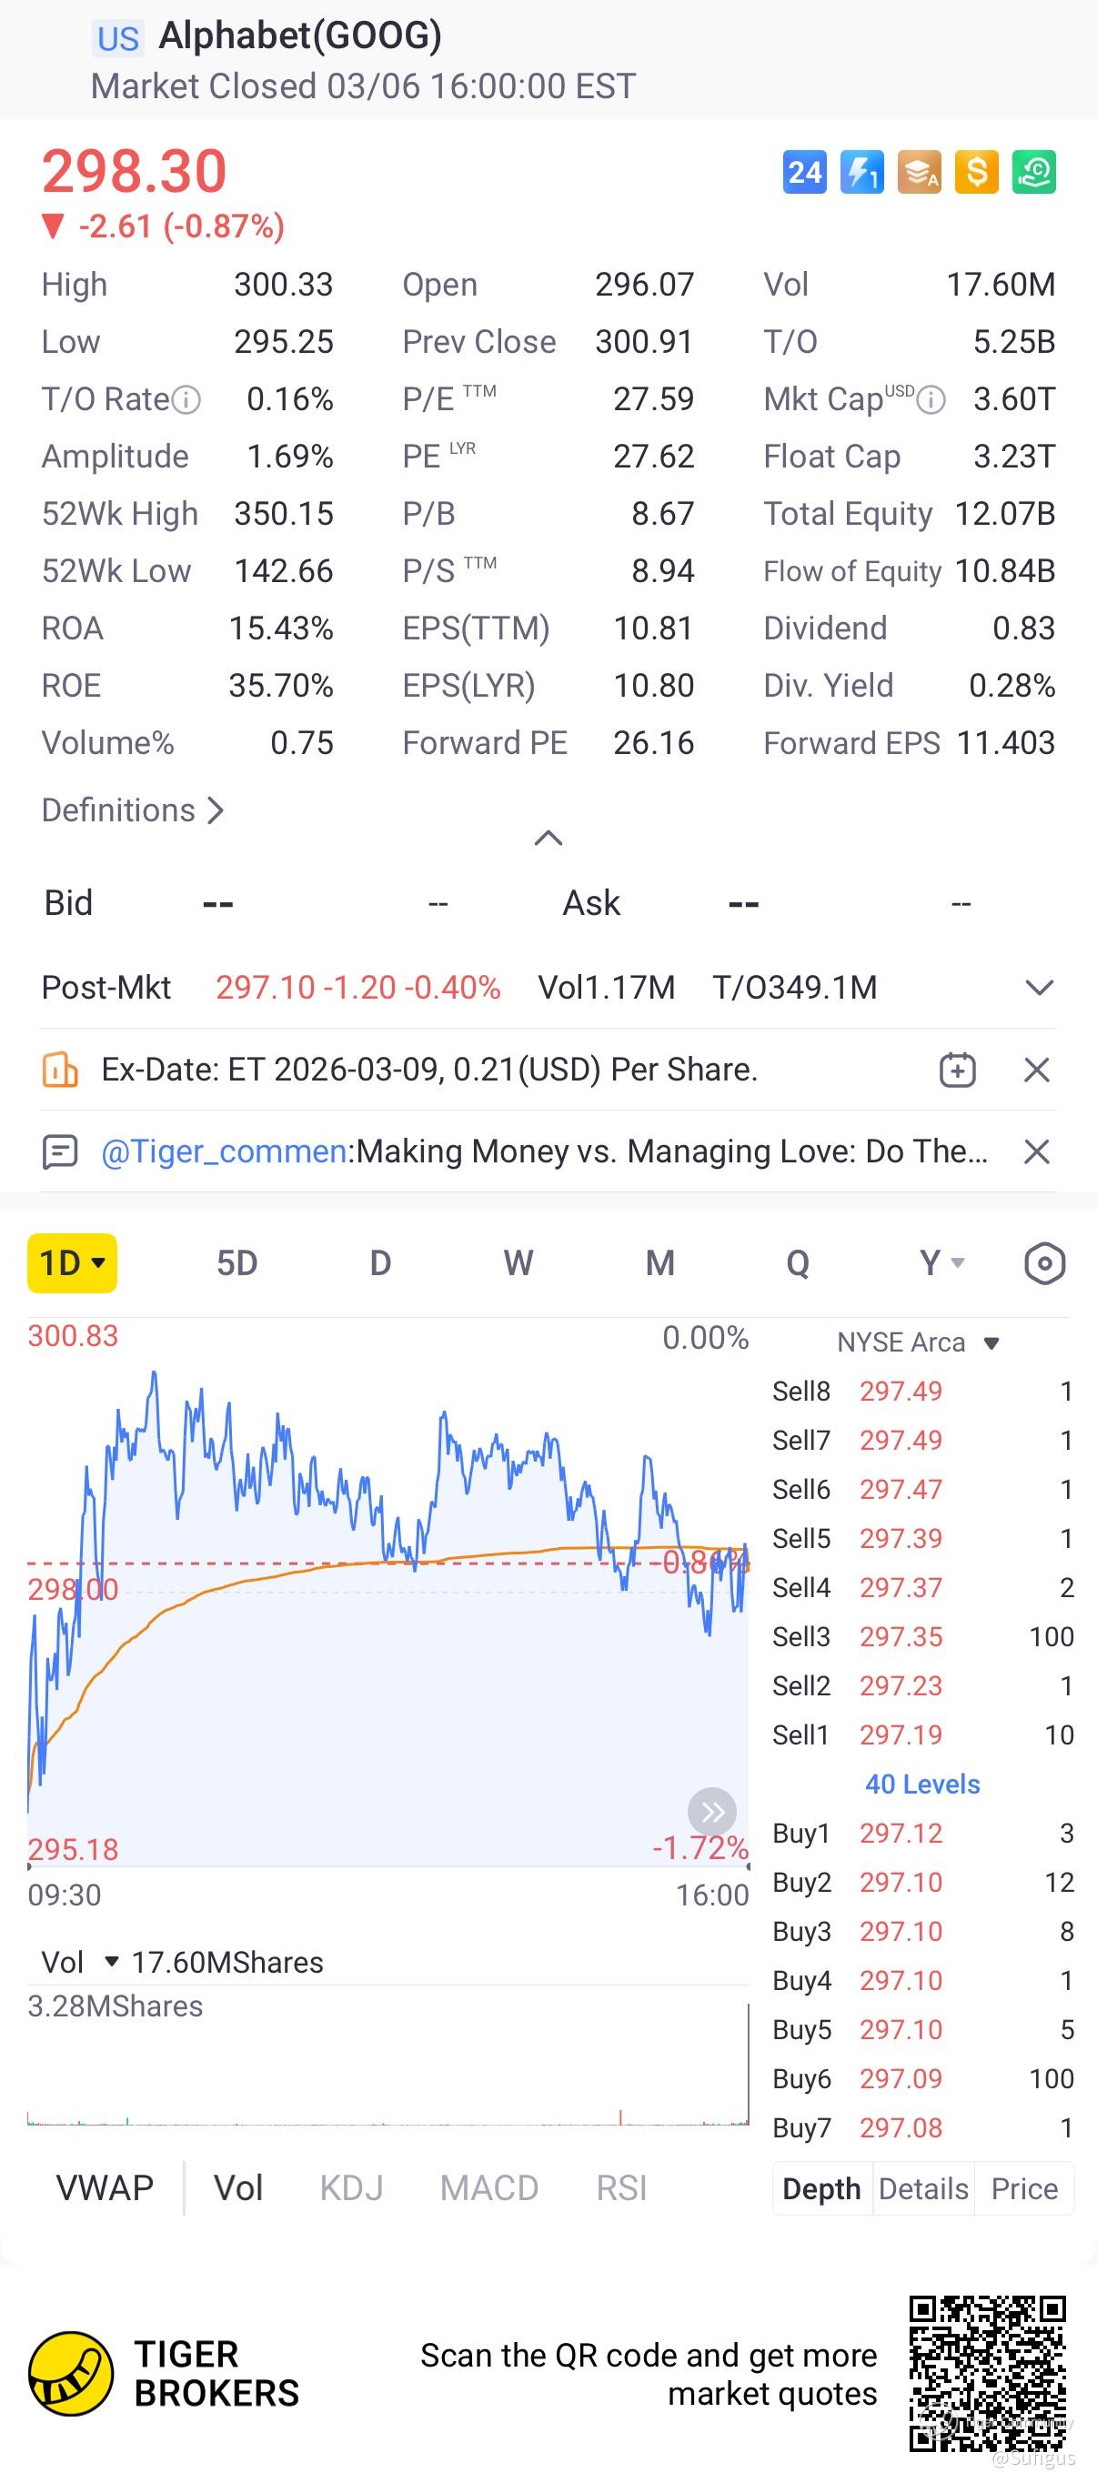Expand the Post-Mkt details row

(1038, 988)
